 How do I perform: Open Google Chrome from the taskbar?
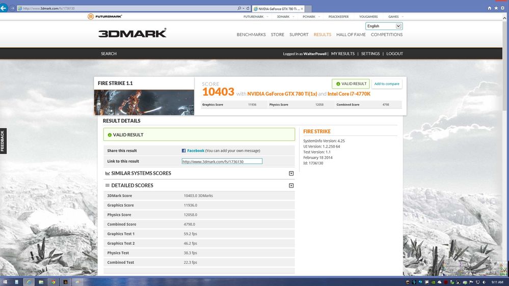[53, 282]
